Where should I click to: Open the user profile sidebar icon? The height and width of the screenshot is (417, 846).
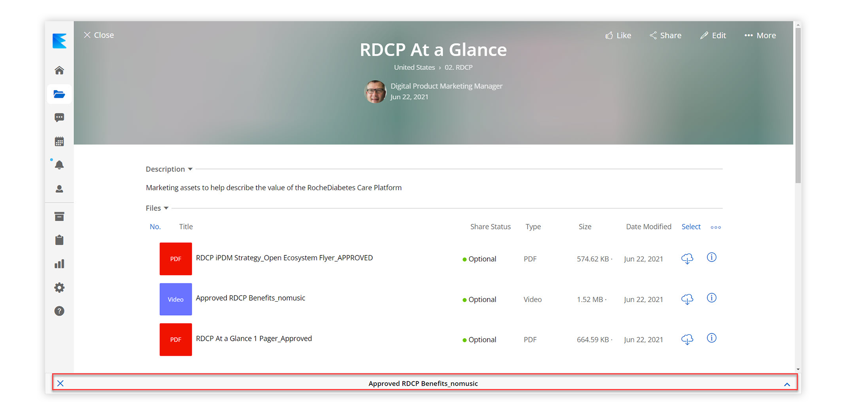point(59,189)
